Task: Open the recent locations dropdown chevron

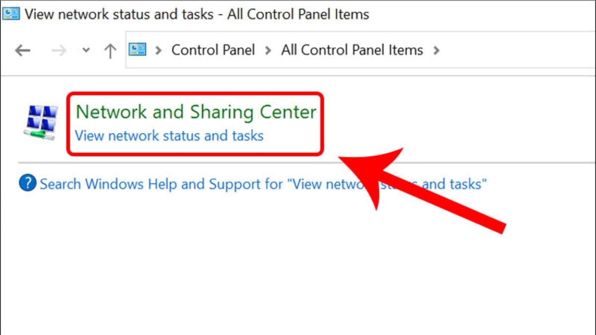Action: pos(86,50)
